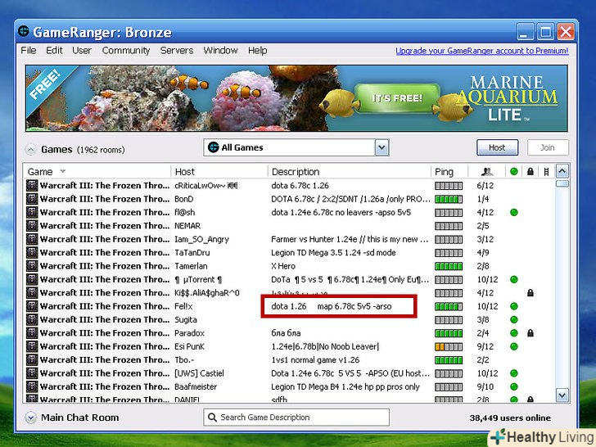Click the game icon in Tamerlan row

click(32, 266)
